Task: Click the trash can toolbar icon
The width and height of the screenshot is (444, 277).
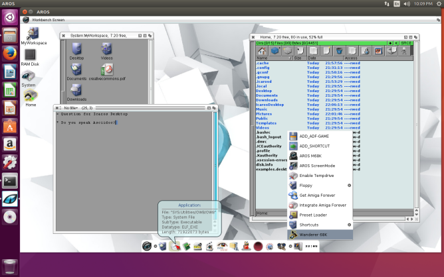Action: click(x=339, y=50)
